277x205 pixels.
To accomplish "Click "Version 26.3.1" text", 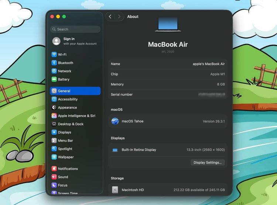I will click(x=214, y=121).
